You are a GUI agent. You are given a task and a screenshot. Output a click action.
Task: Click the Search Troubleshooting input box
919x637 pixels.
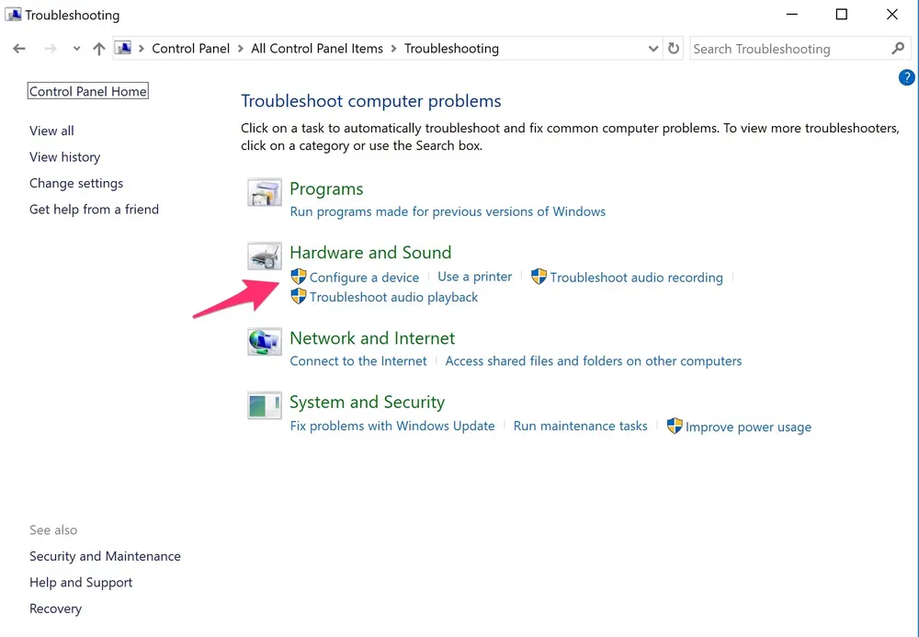[786, 49]
